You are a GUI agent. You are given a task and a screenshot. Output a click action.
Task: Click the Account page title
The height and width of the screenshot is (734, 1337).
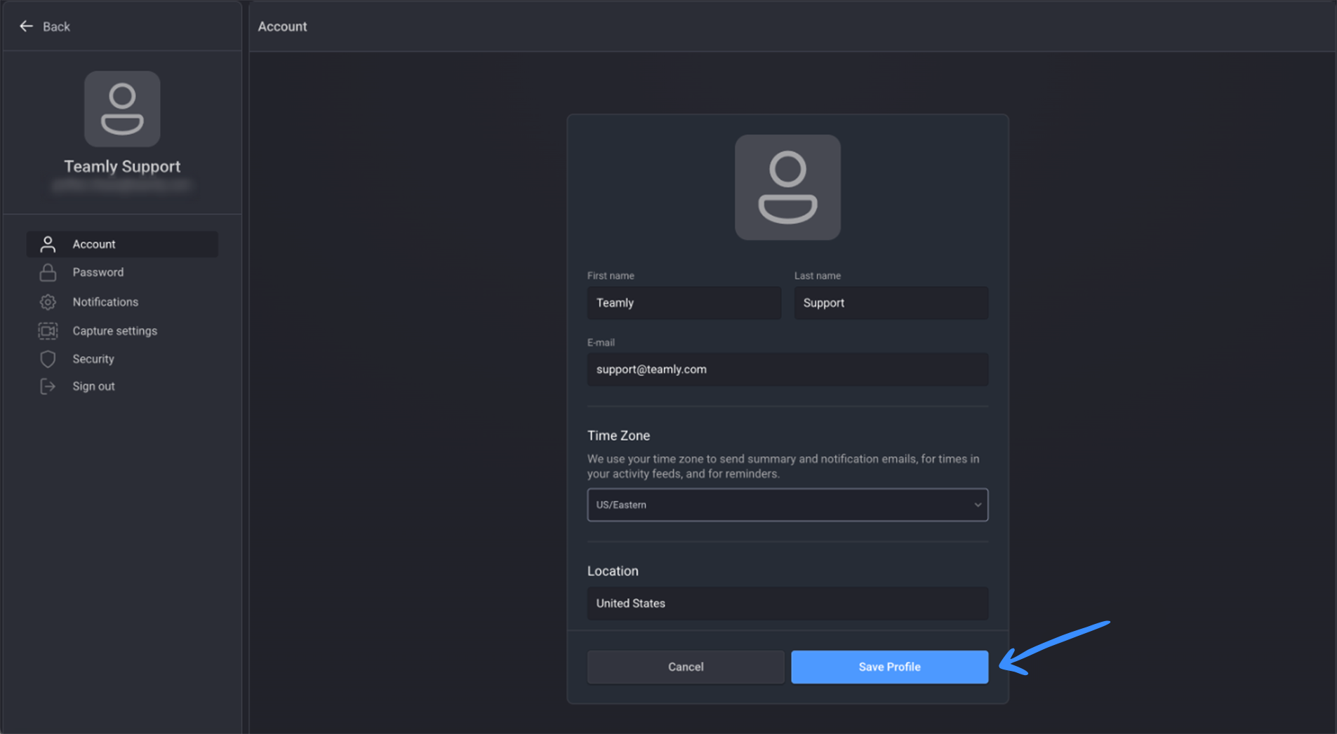coord(282,27)
